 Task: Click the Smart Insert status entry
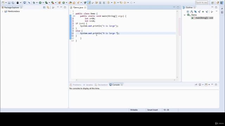pos(152,110)
